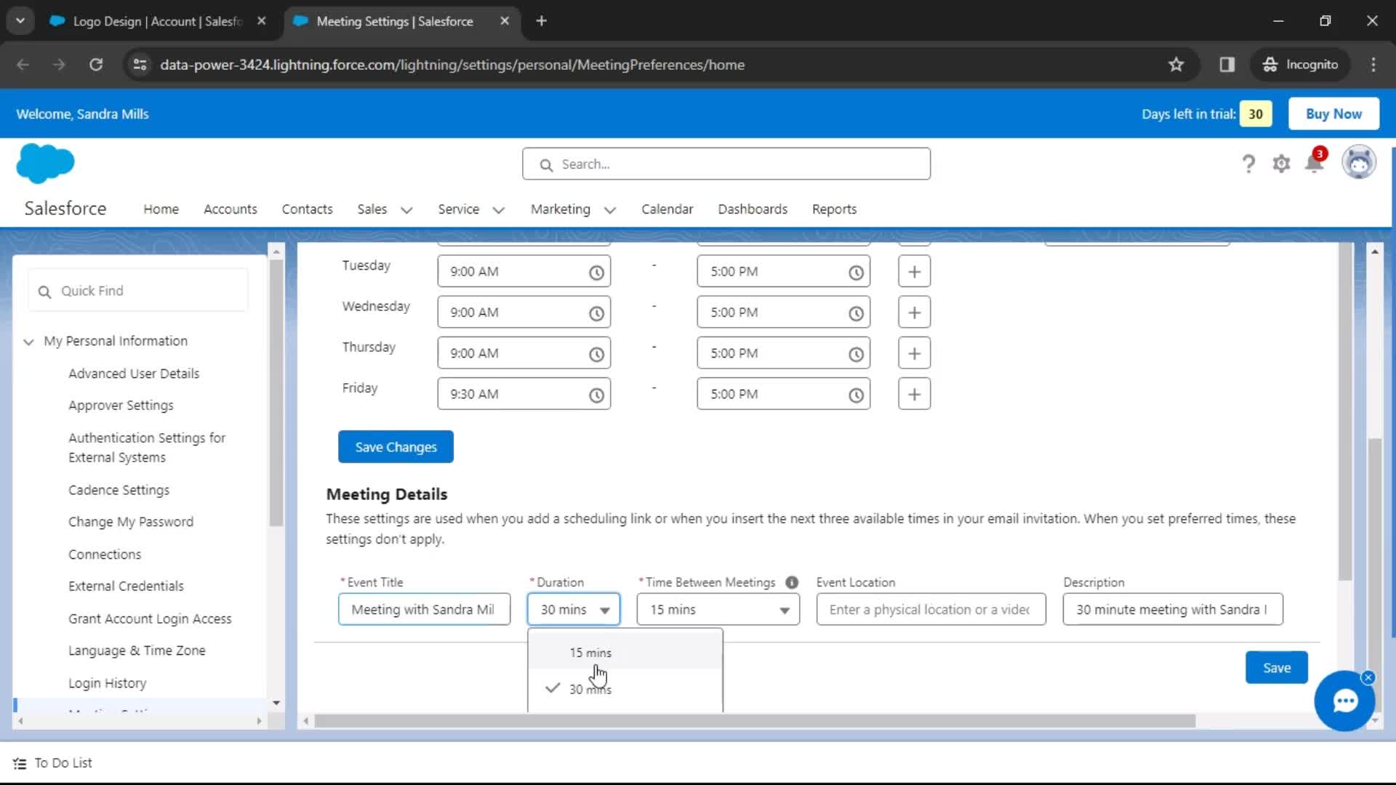Select the 30 mins duration option

point(625,688)
